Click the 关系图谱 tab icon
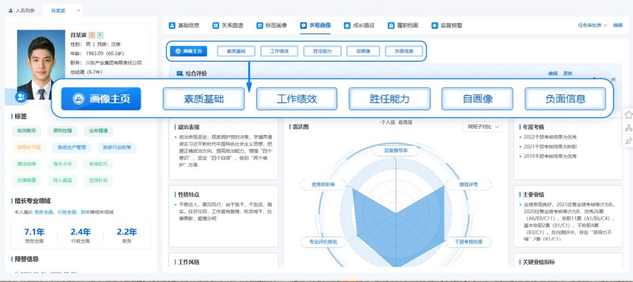The width and height of the screenshot is (633, 282). click(x=216, y=25)
